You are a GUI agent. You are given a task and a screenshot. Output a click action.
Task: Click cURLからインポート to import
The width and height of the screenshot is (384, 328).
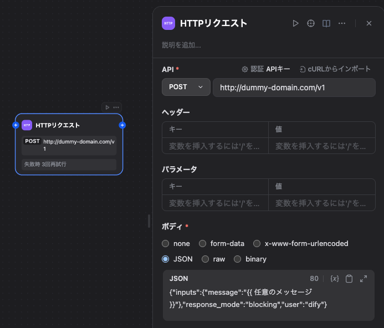335,69
